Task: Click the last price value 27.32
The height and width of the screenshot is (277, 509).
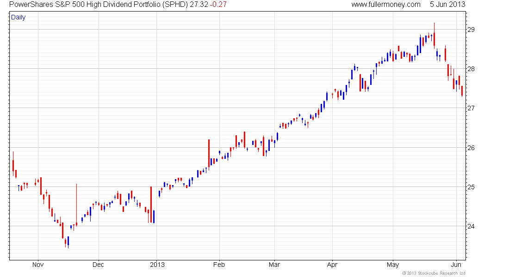Action: [x=199, y=5]
